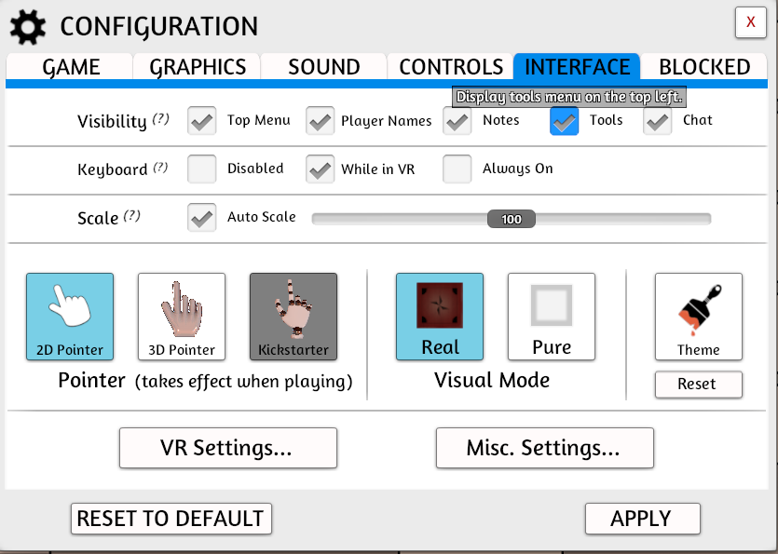Show help for Scale (?)
The width and height of the screenshot is (778, 554).
click(132, 216)
